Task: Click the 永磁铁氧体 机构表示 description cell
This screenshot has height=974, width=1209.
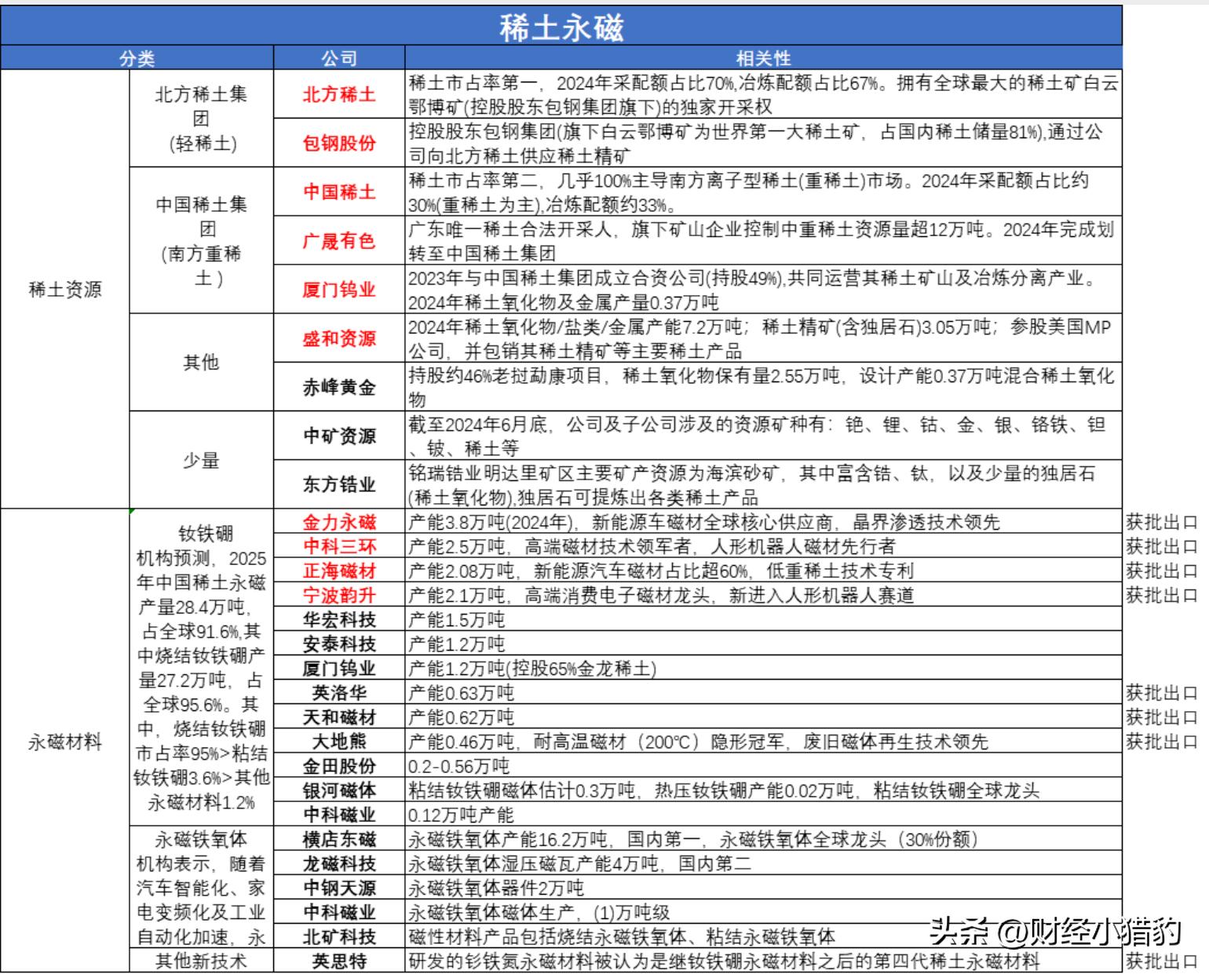Action: [201, 888]
